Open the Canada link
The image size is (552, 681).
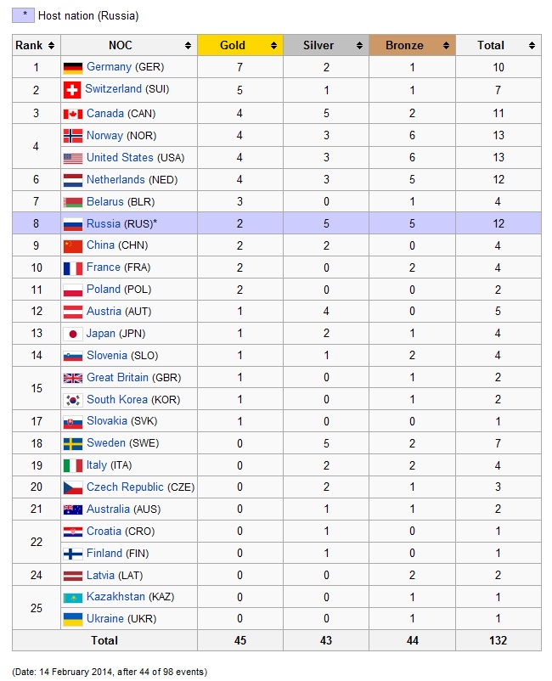(x=105, y=113)
